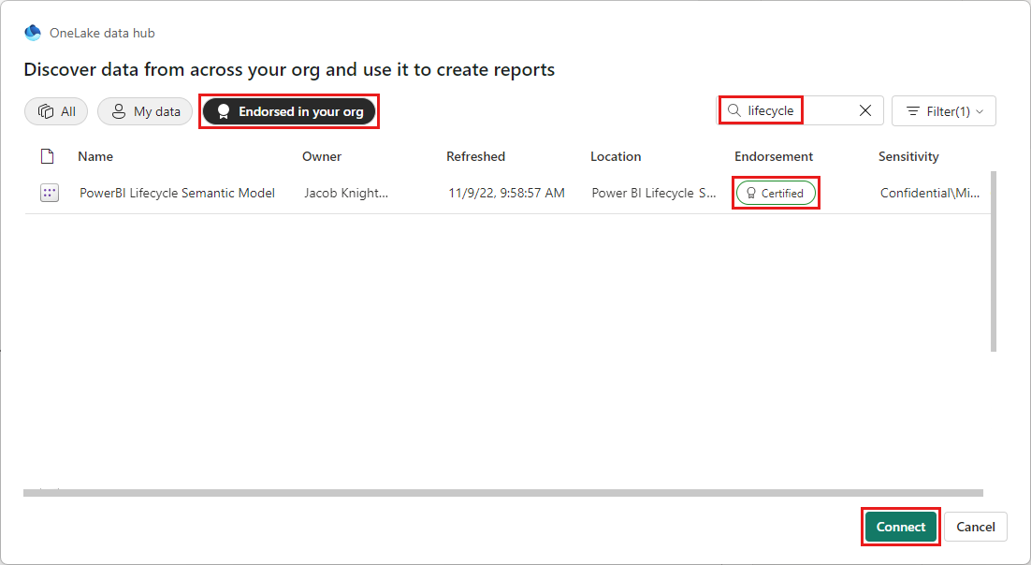The height and width of the screenshot is (565, 1031).
Task: Switch to the All tab
Action: pyautogui.click(x=56, y=110)
